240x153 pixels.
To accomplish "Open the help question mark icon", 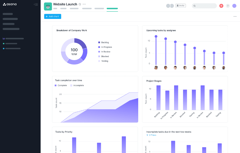I will click(x=228, y=6).
